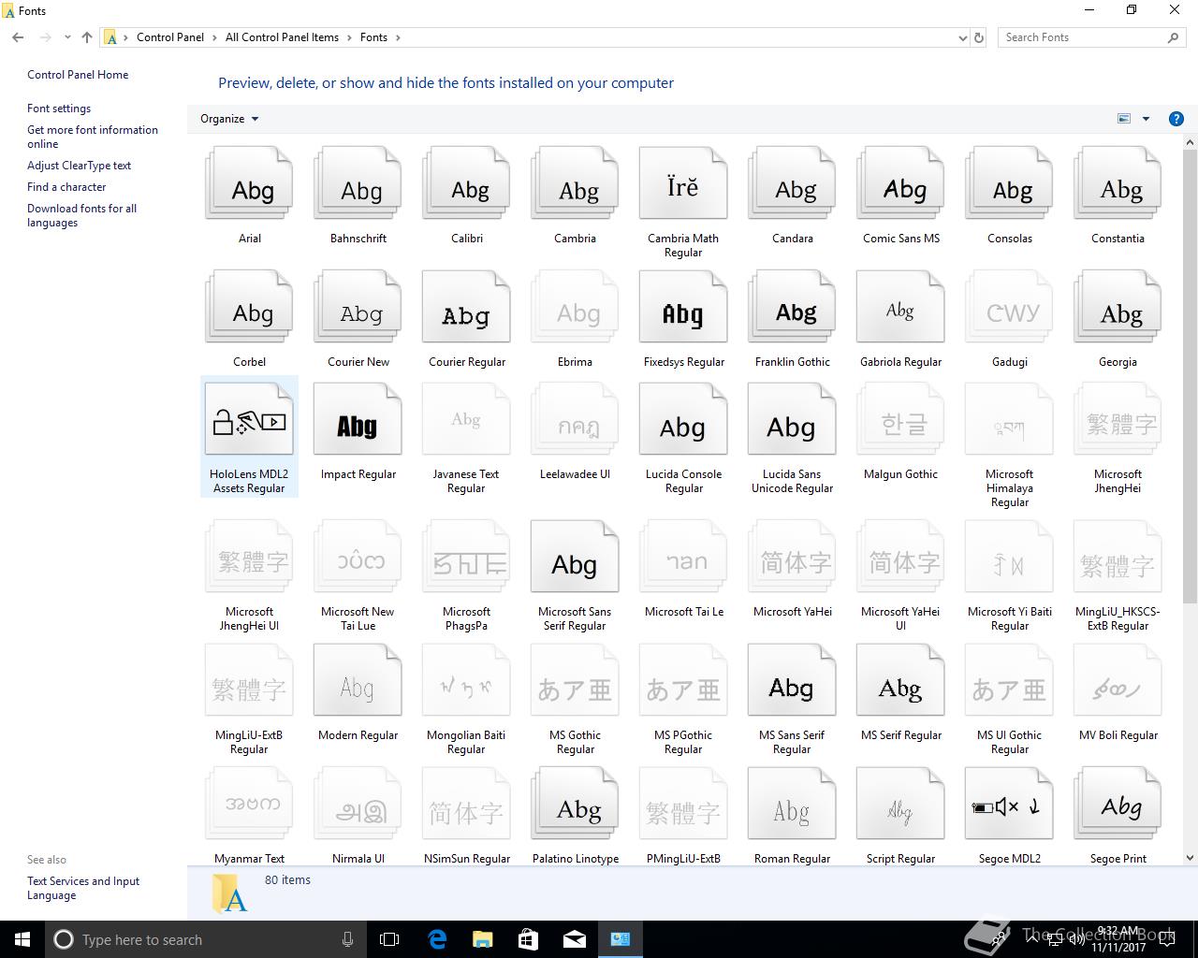Select the Segoe MDL2 font icon
Image resolution: width=1198 pixels, height=958 pixels.
(1009, 805)
